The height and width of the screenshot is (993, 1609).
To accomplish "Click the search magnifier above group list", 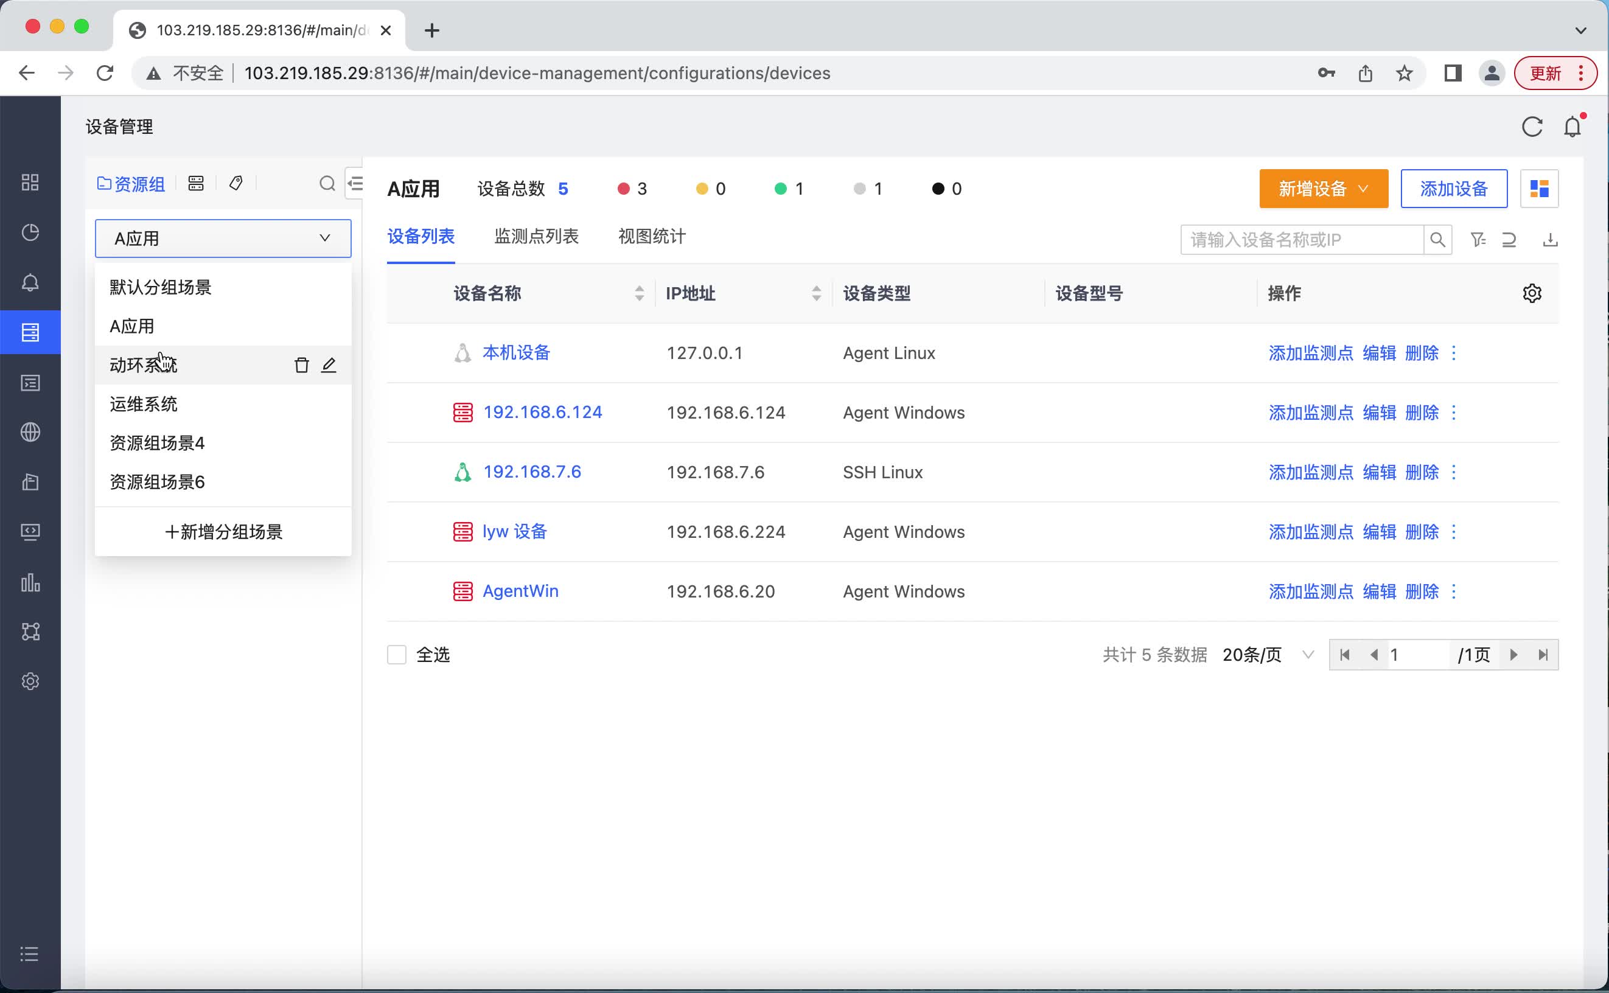I will (327, 184).
